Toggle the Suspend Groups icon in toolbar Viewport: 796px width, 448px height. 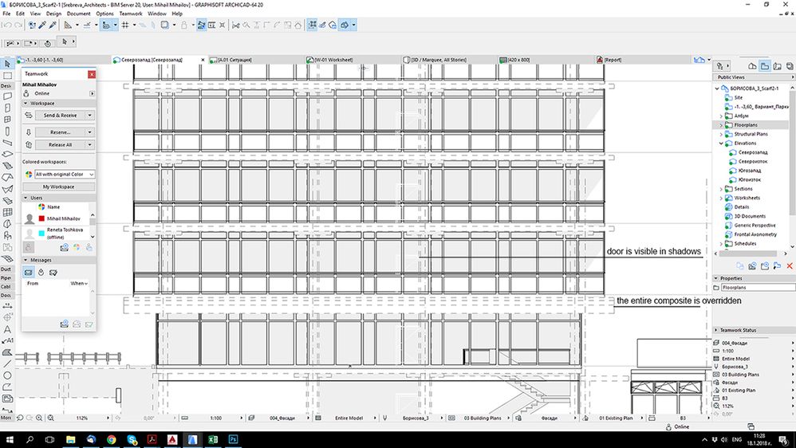312,25
